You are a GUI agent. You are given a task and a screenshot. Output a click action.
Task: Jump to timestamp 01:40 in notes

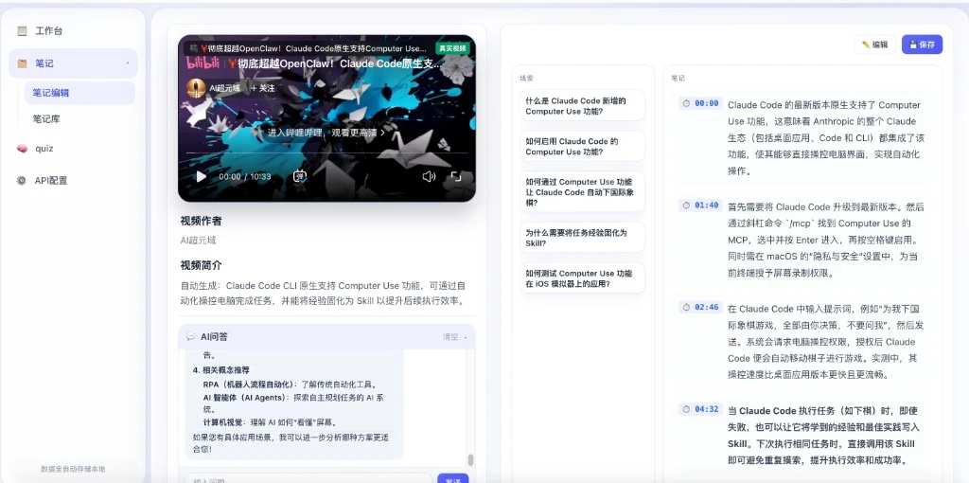click(700, 205)
